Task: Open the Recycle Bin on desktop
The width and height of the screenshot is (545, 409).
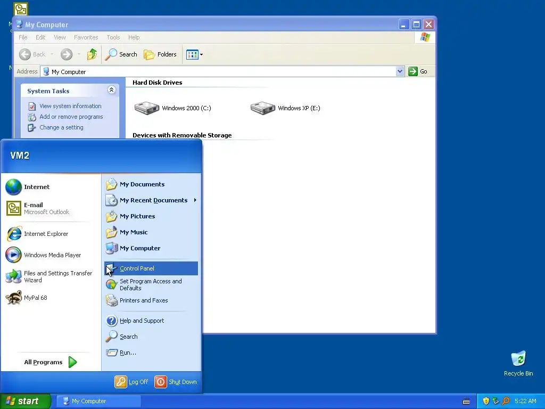Action: 518,363
